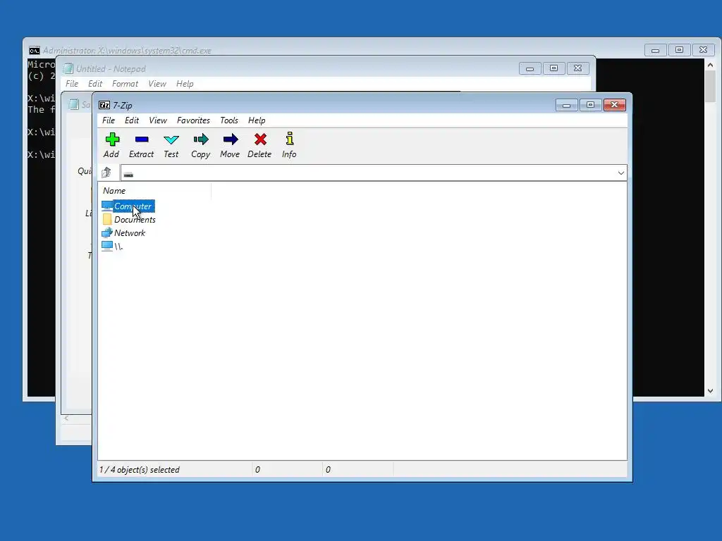Click the Notepad title bar icon
The image size is (722, 541).
(68, 69)
